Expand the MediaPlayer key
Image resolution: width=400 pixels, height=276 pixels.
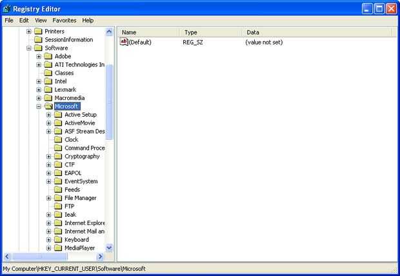click(x=49, y=248)
